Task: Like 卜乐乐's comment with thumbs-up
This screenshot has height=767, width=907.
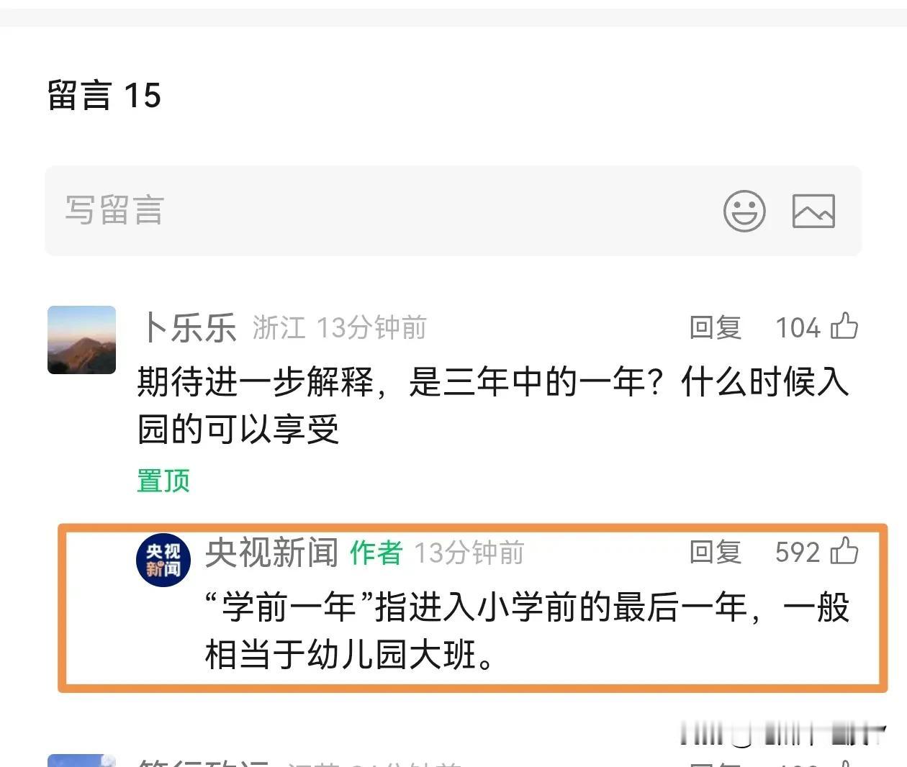Action: click(844, 326)
